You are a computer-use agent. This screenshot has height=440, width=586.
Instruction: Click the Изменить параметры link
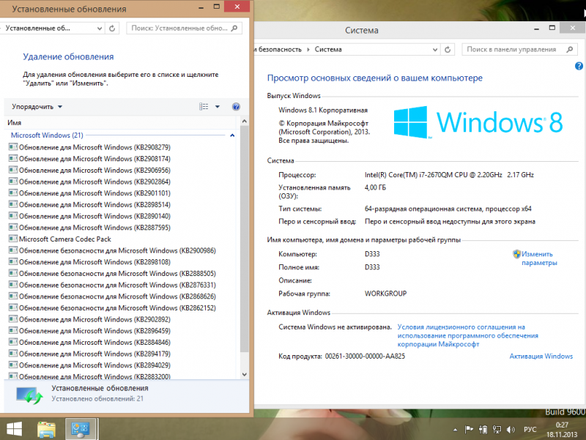[539, 258]
